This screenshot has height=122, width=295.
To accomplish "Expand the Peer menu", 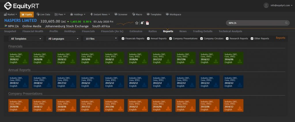I will click(x=60, y=14).
